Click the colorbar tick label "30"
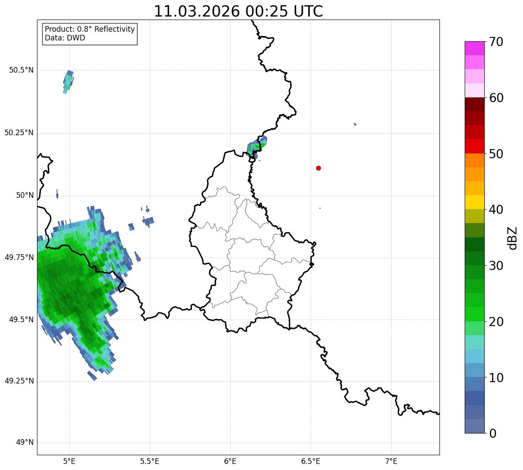523x470 pixels. coord(496,266)
